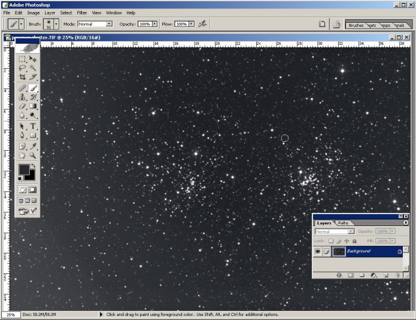The image size is (416, 320).
Task: Swap foreground and background colors
Action: coord(34,166)
